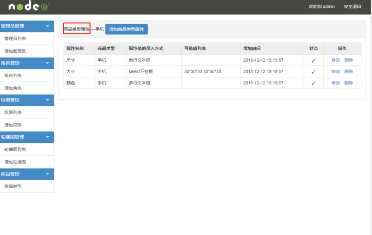The image size is (372, 235).
Task: Open 商品类型 in the sidebar
Action: point(27,186)
